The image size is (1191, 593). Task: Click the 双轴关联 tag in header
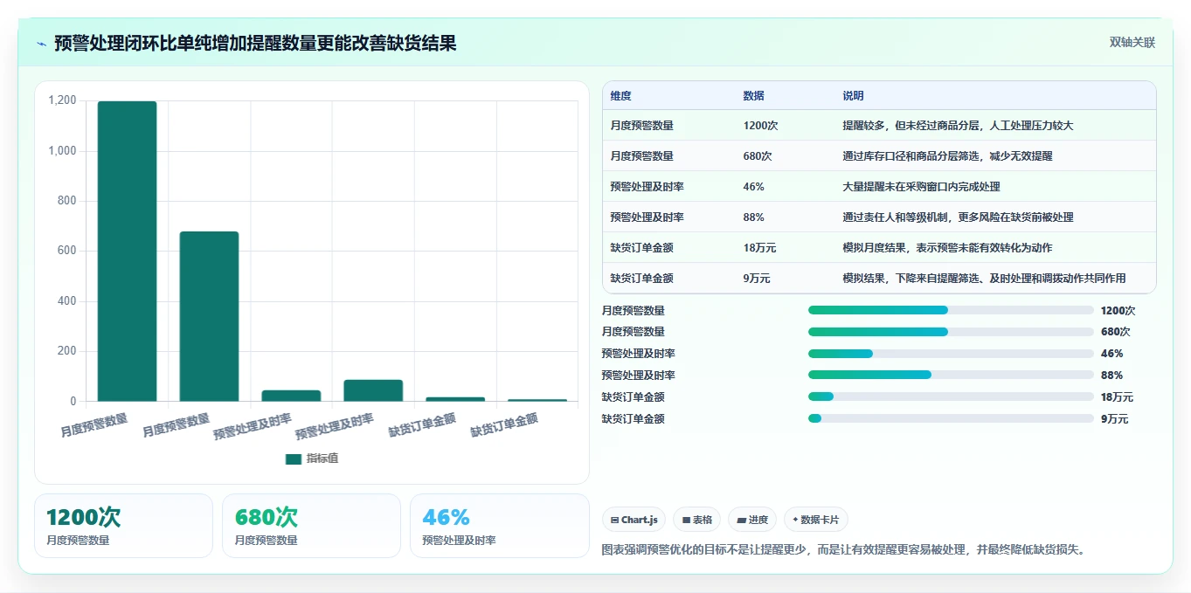point(1132,42)
